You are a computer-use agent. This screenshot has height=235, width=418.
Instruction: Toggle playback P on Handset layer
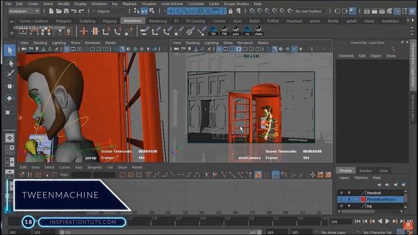[x=349, y=193]
